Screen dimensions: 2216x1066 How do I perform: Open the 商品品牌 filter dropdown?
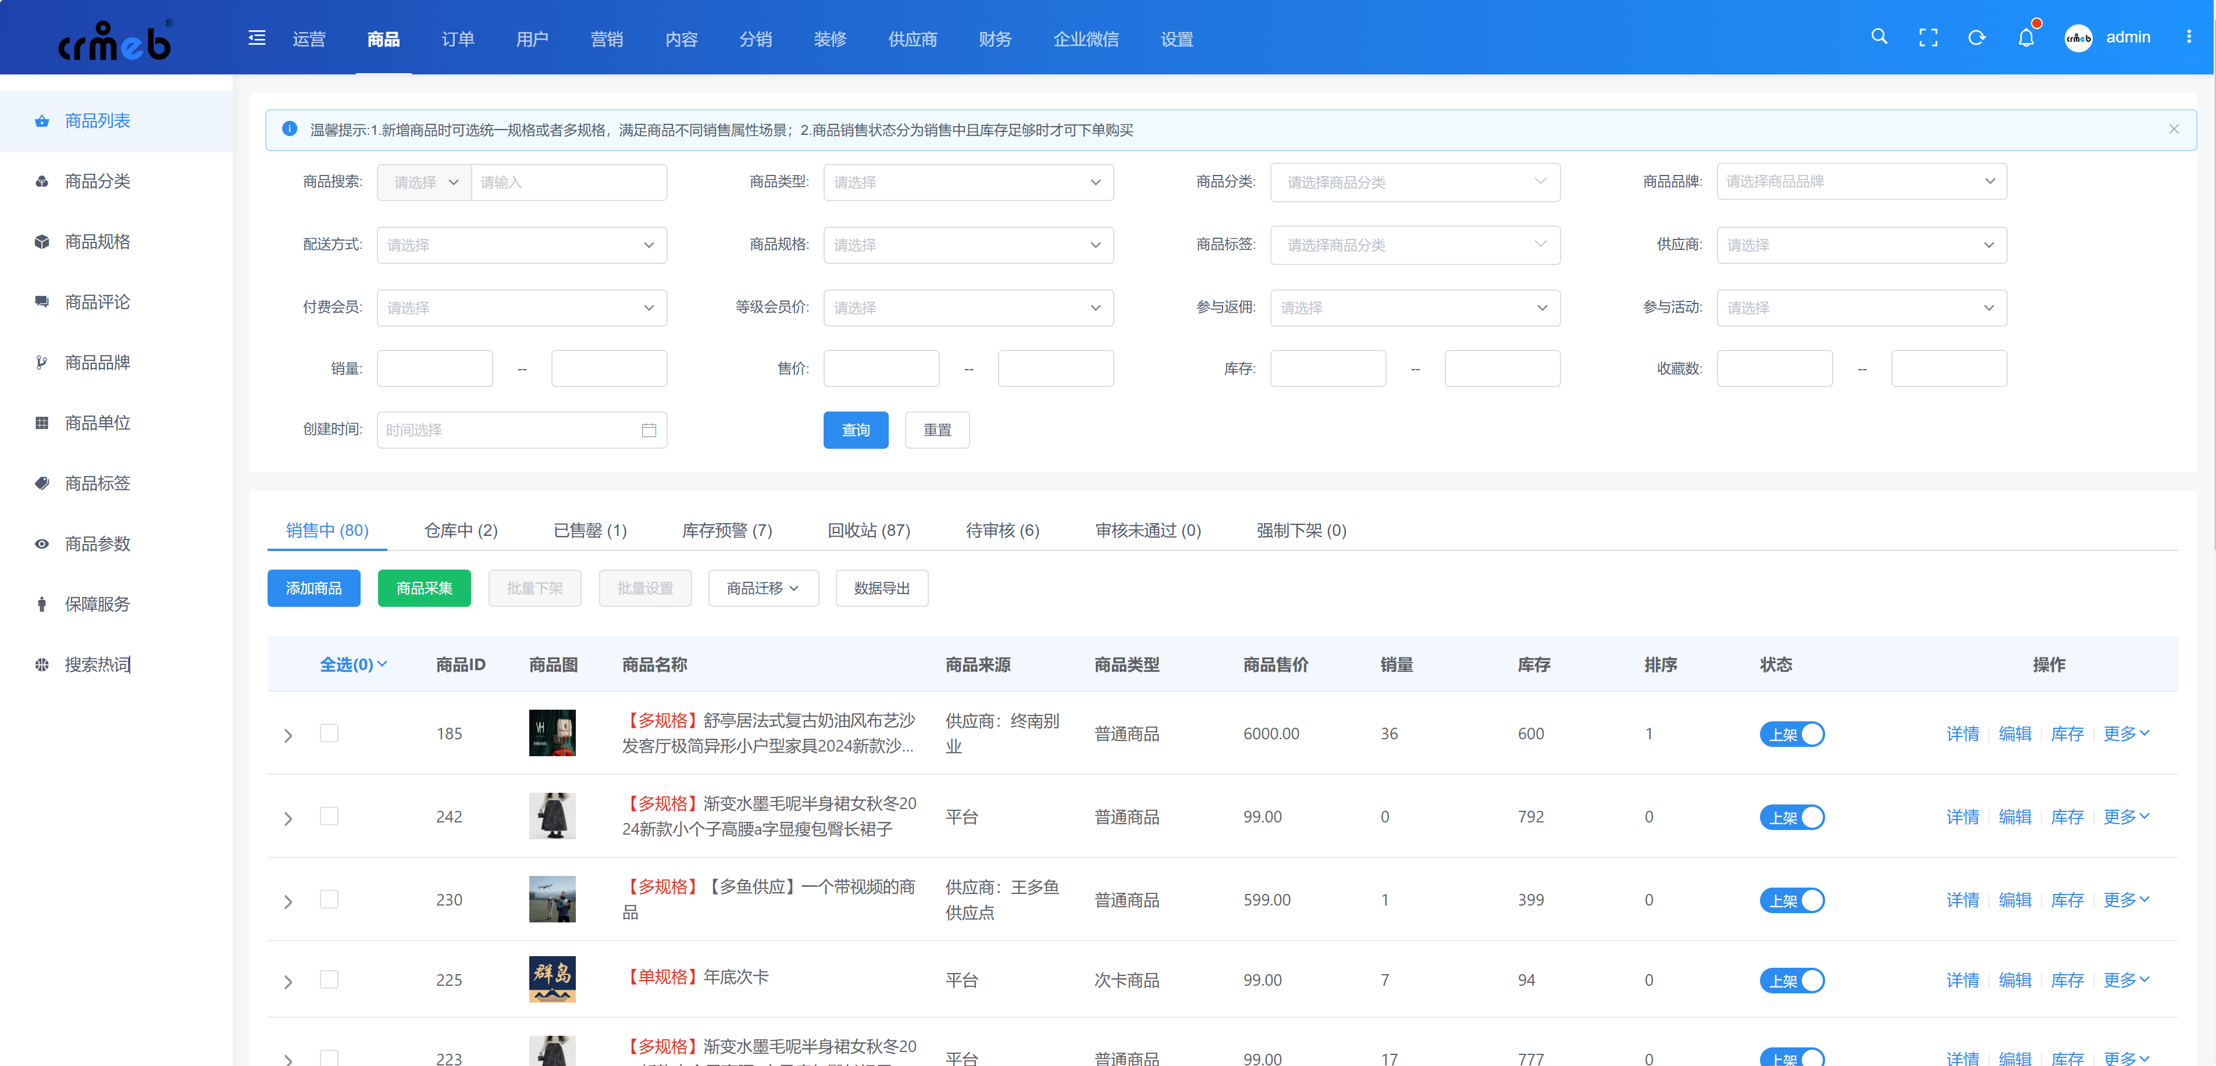click(x=1861, y=181)
